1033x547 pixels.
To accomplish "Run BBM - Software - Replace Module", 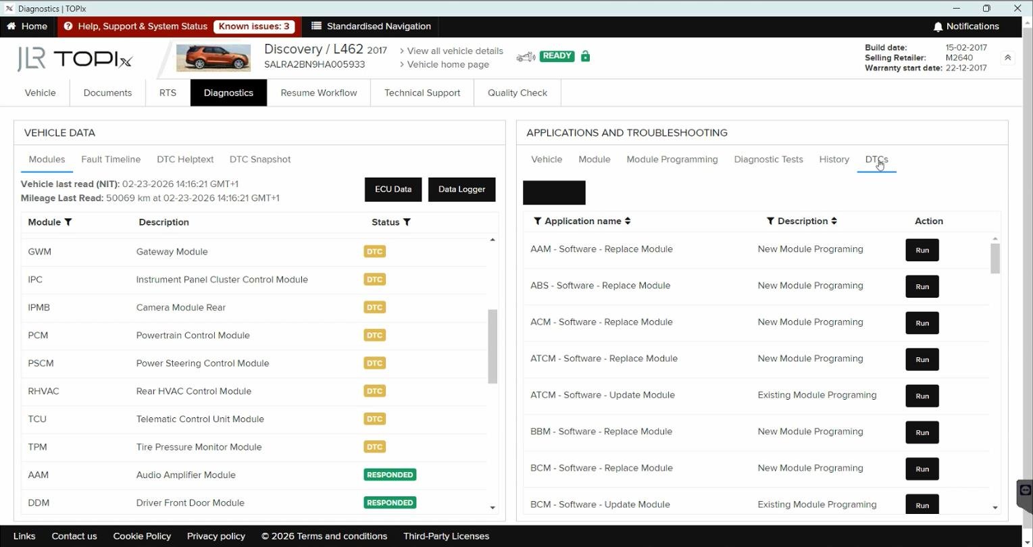I will click(x=922, y=432).
